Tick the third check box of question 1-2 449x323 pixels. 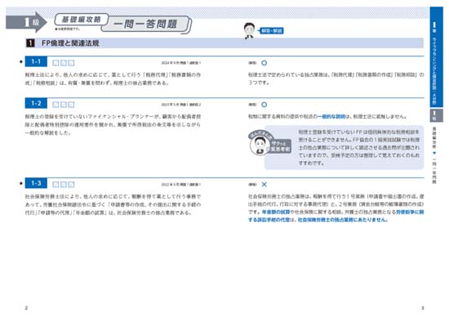71,105
